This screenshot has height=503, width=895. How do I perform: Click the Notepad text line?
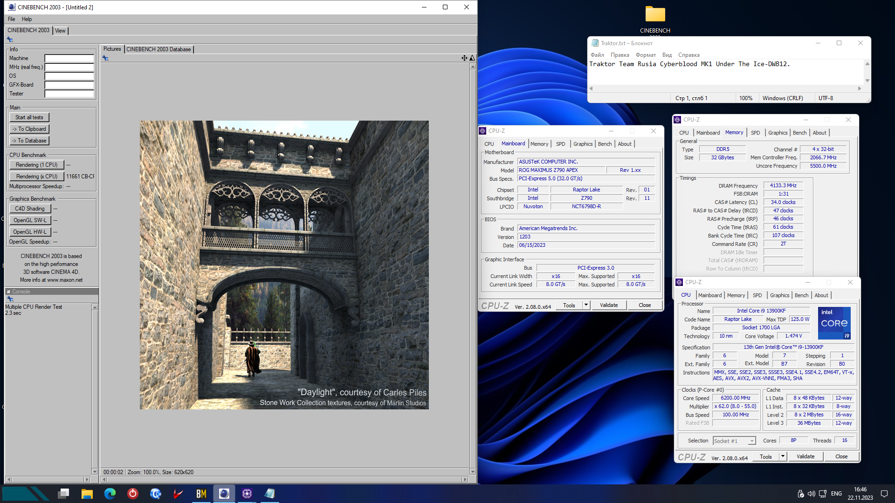689,64
